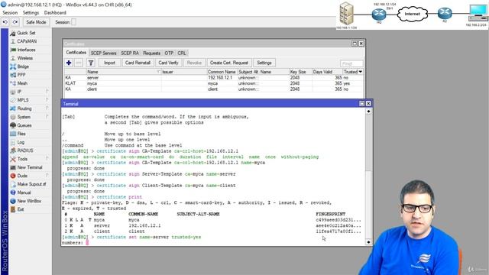Open the Bridge menu
The height and width of the screenshot is (275, 489).
23,66
